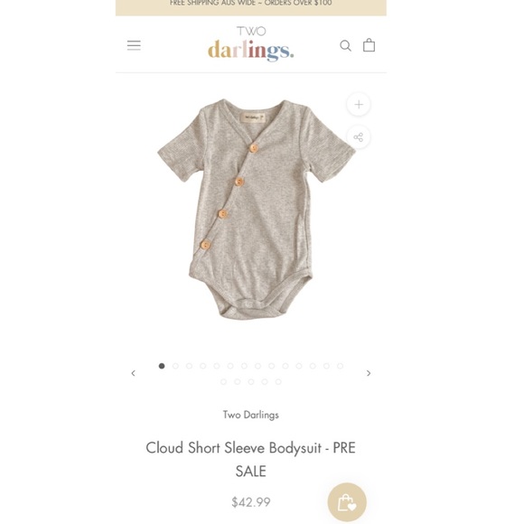Viewport: 524px width, 524px height.
Task: Click the Cloud Short Sleeve Bodysuit title
Action: 250,459
